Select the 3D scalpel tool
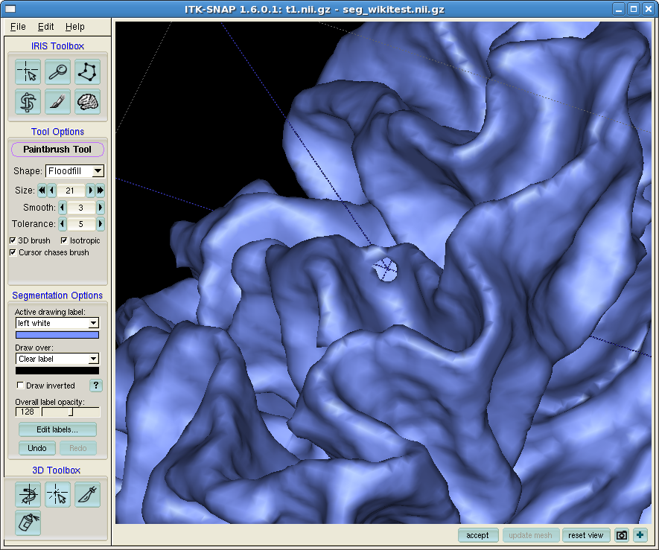 [x=87, y=493]
